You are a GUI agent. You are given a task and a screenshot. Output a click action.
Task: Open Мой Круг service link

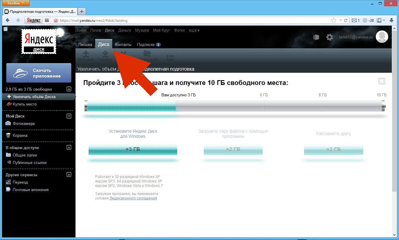tap(161, 30)
